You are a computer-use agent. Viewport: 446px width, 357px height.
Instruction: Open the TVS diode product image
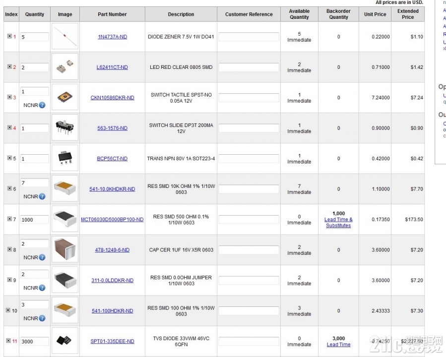coord(65,341)
